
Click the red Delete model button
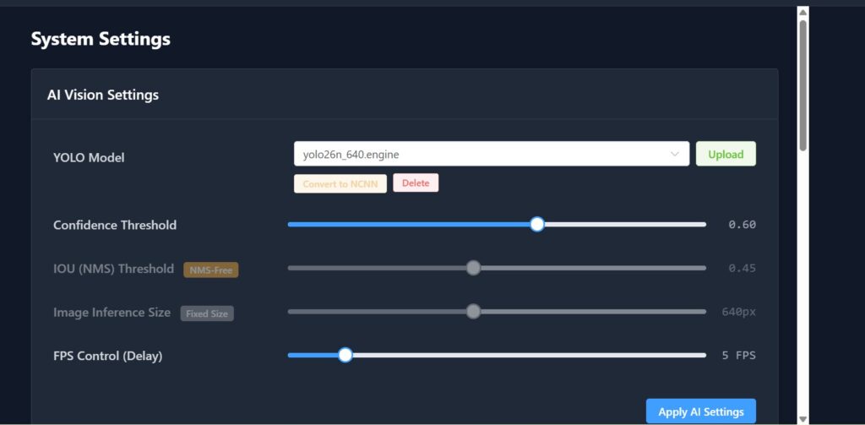click(x=416, y=183)
